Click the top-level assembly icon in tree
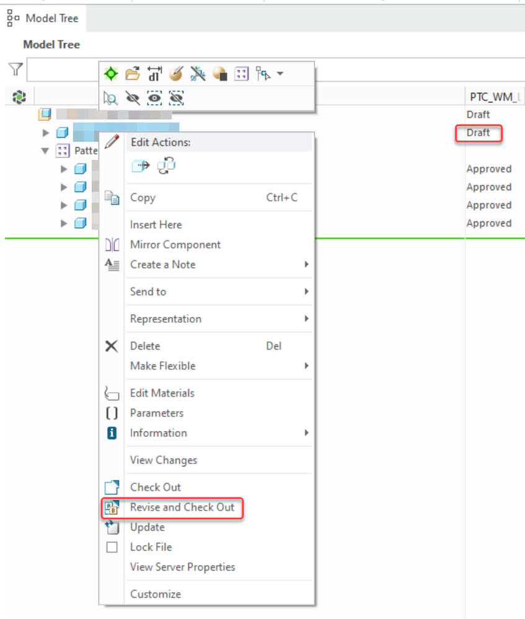This screenshot has height=619, width=525. [45, 115]
